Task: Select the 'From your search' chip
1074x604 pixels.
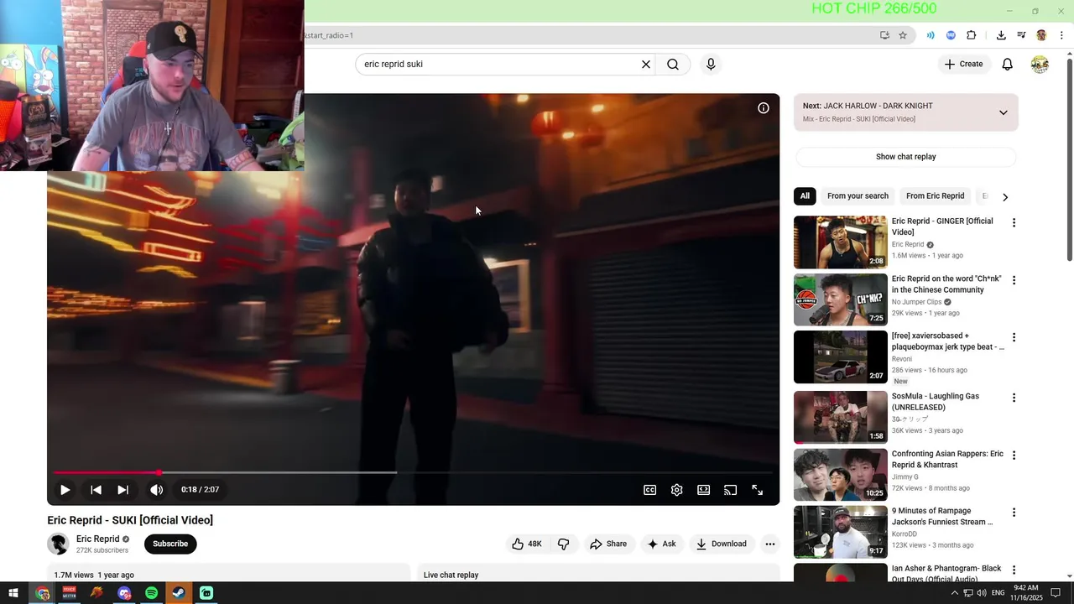Action: coord(858,196)
